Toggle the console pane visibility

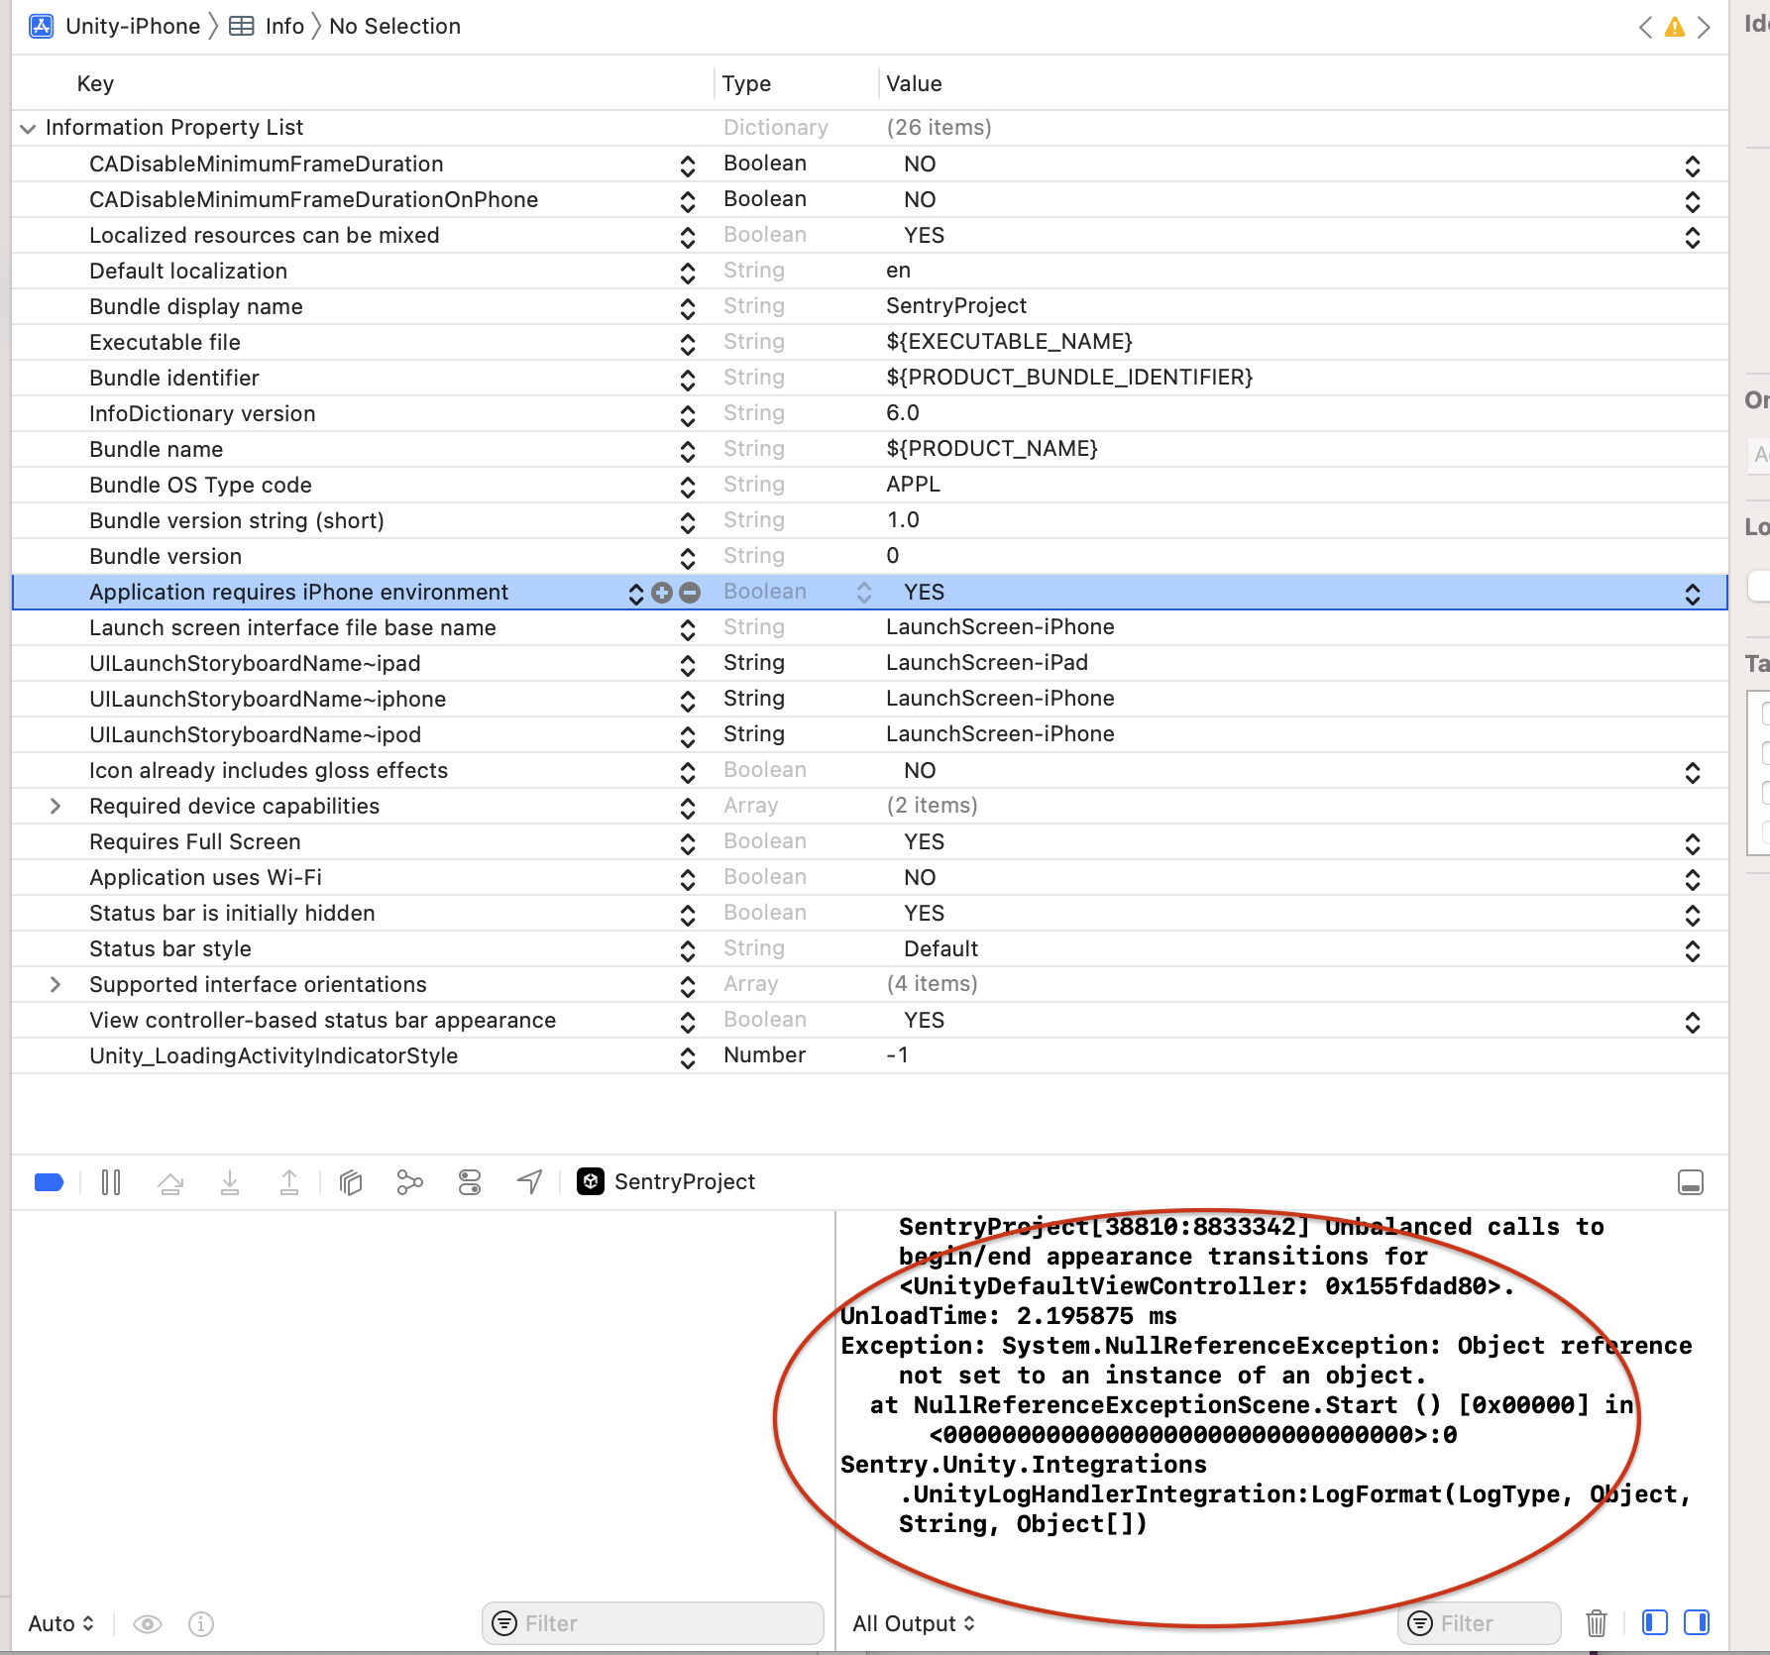tap(1697, 1622)
